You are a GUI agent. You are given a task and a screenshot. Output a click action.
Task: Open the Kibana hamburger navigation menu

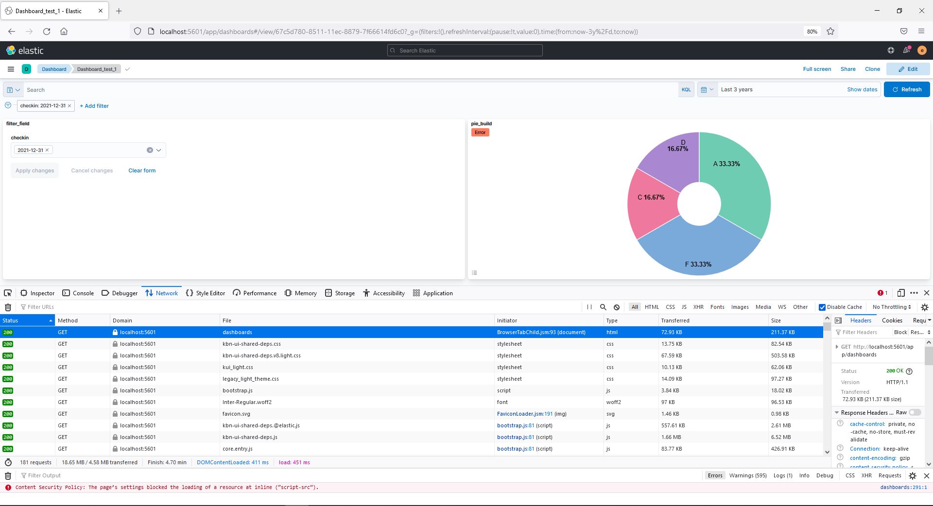[11, 69]
